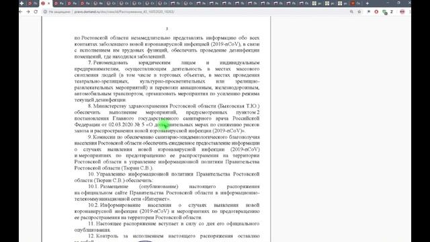Open the Z extension icon
Image resolution: width=430 pixels, height=242 pixels.
click(392, 12)
